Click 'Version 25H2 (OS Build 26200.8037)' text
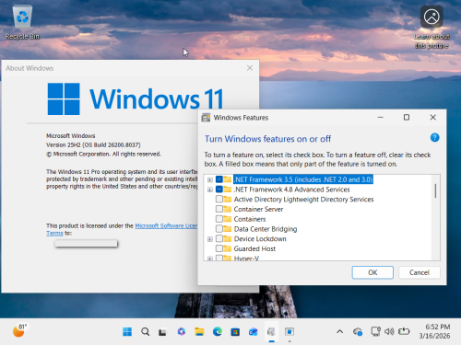Image resolution: width=461 pixels, height=345 pixels. (x=93, y=144)
